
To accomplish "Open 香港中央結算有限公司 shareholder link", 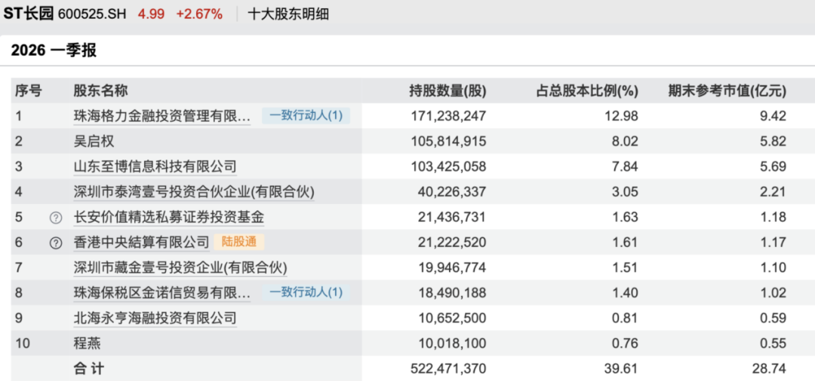I will point(141,242).
